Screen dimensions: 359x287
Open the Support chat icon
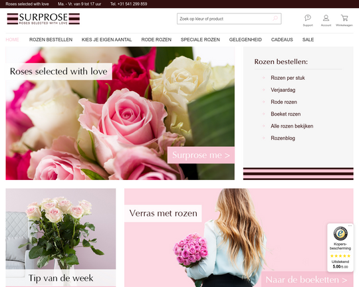(308, 18)
